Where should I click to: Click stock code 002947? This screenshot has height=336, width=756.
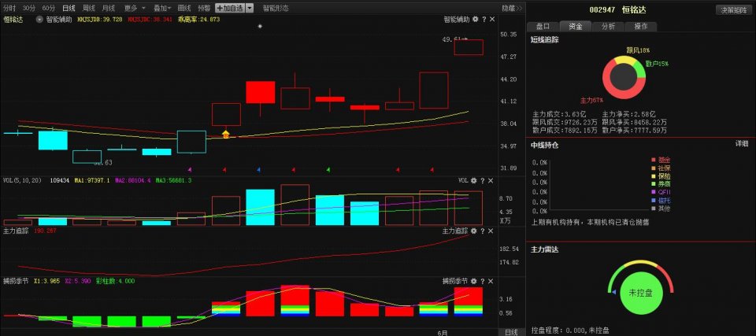tap(602, 9)
